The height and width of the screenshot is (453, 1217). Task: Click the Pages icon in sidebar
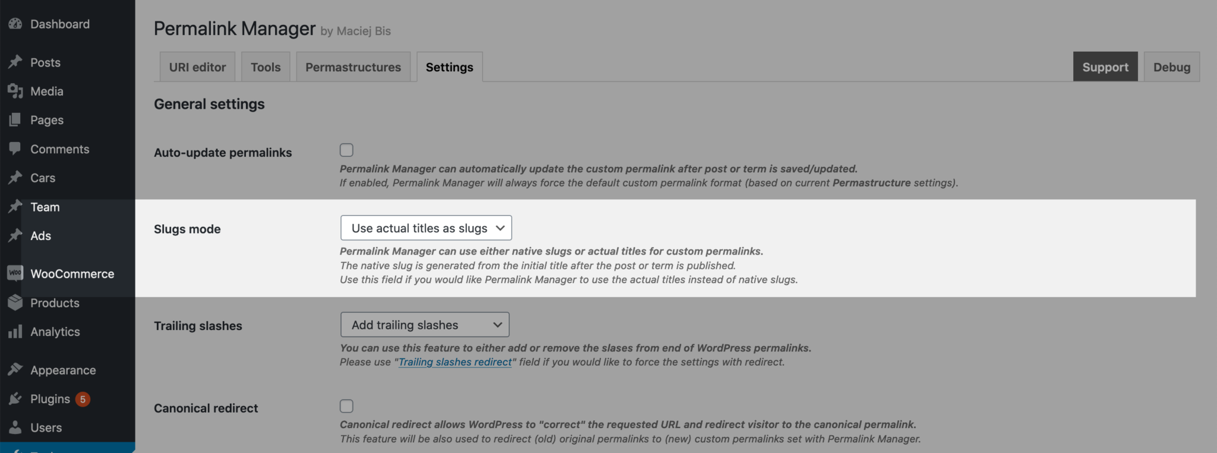point(15,119)
